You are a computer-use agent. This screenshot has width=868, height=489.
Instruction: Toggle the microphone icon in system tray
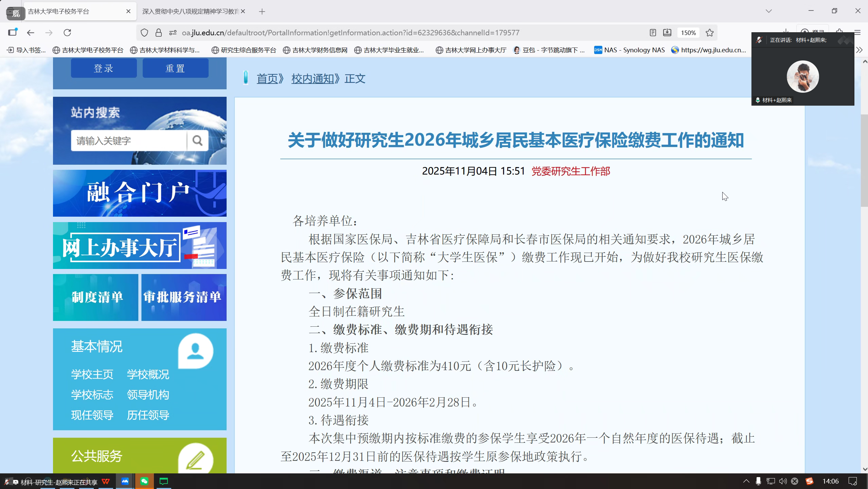click(x=758, y=481)
